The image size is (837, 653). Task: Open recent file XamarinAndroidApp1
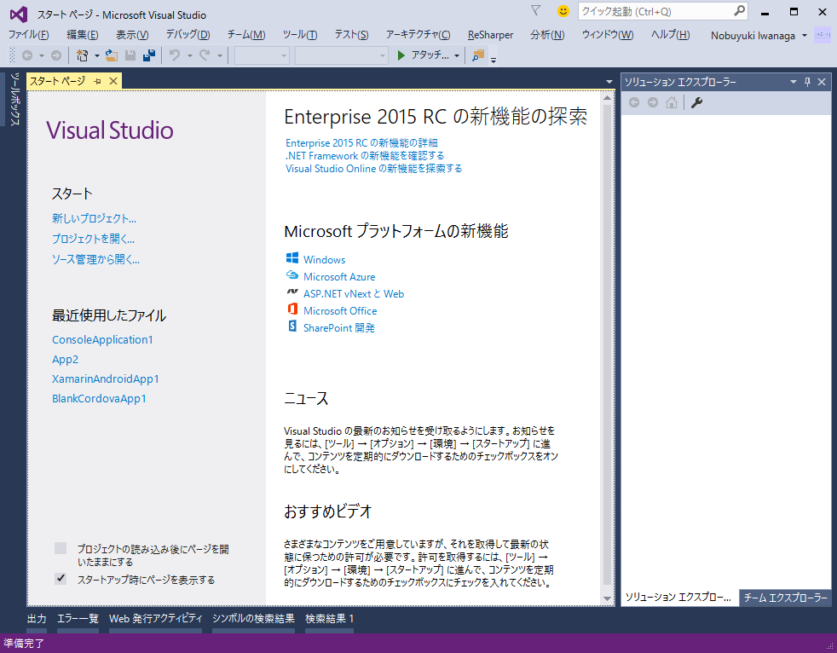(105, 379)
